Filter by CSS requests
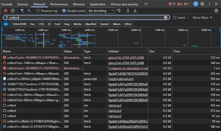Viewport: 221px width, 131px height. (x=41, y=24)
